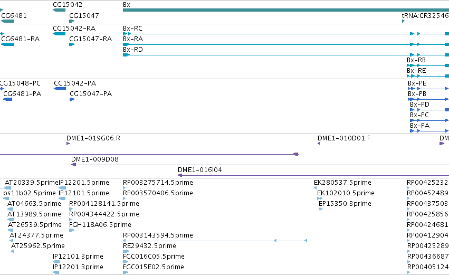This screenshot has width=449, height=275.
Task: Open EST EP15350.3prime
Action: click(345, 204)
